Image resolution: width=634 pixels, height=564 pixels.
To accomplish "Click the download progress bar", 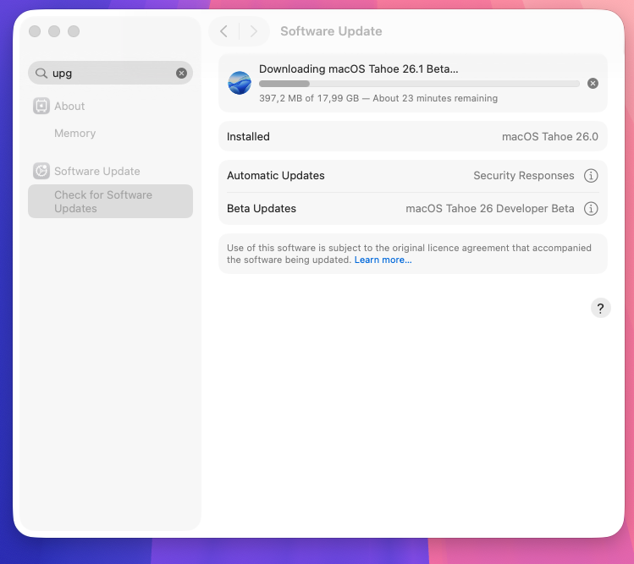I will point(419,84).
